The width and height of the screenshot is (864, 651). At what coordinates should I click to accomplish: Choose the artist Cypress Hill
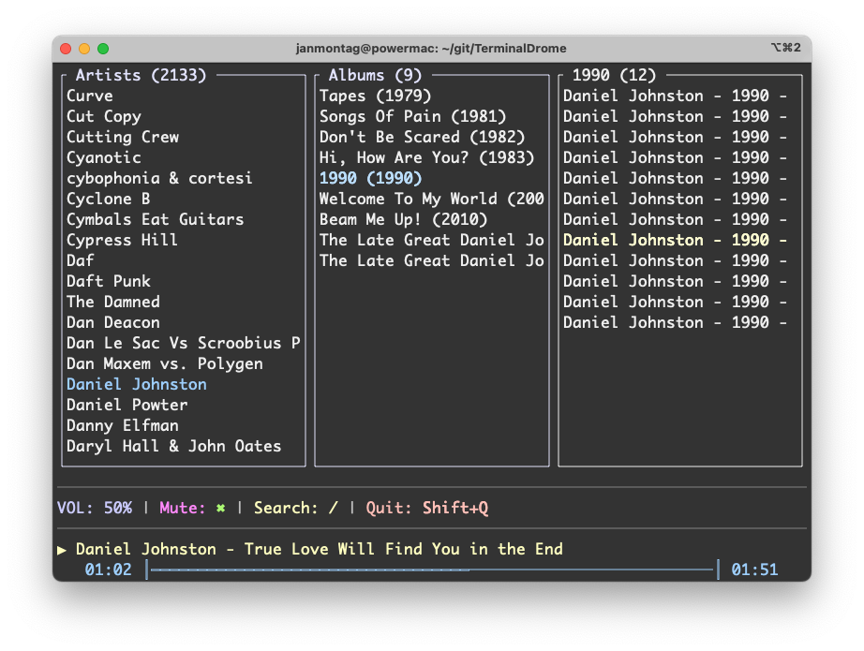click(x=123, y=240)
